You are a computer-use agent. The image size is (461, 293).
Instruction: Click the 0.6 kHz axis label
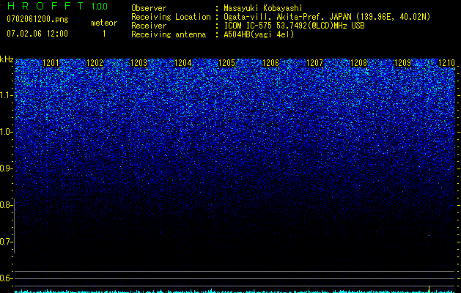(x=6, y=278)
